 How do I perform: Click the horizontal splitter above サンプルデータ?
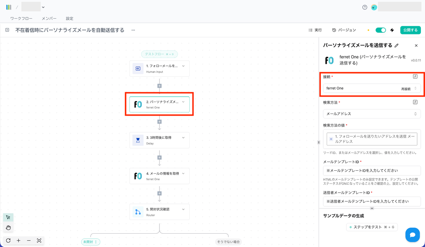pos(372,208)
